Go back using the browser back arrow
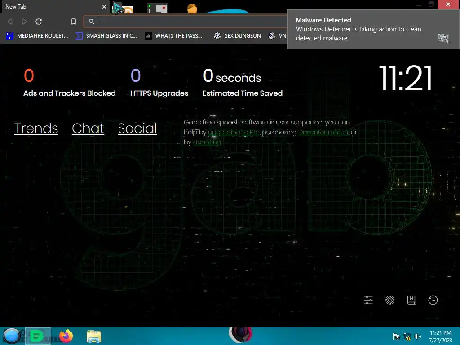This screenshot has width=460, height=345. tap(10, 22)
